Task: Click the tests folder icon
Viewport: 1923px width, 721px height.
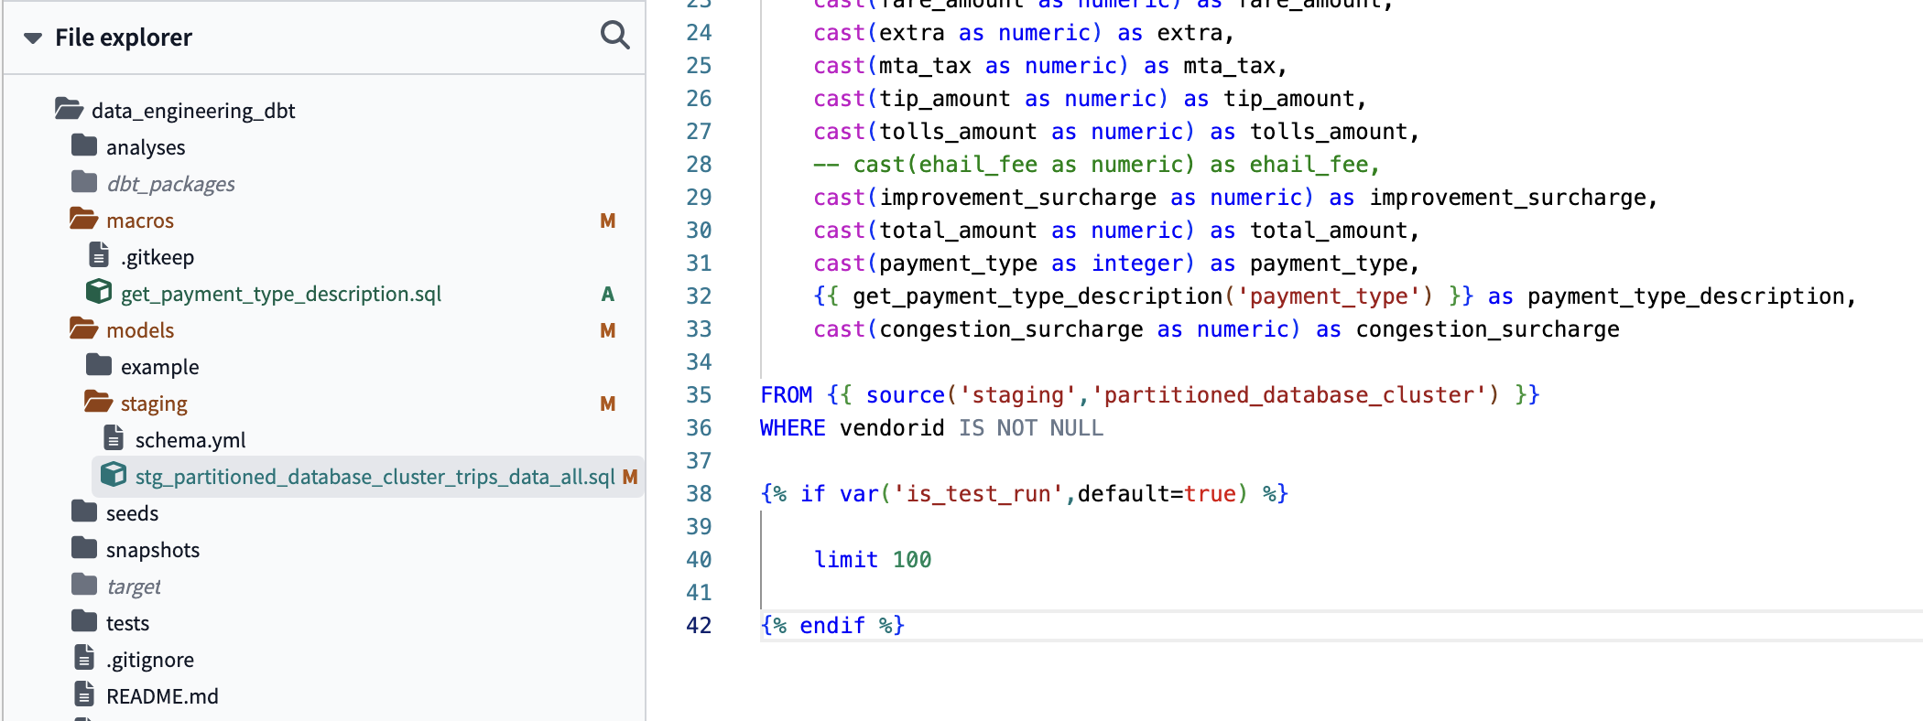Action: point(84,621)
